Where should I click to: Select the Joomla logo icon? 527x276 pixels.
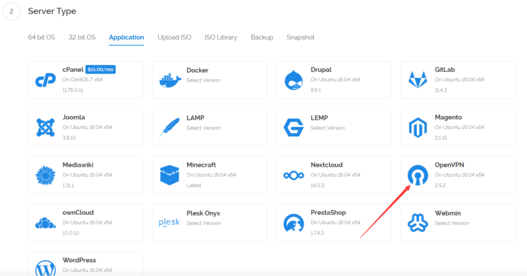(x=45, y=128)
